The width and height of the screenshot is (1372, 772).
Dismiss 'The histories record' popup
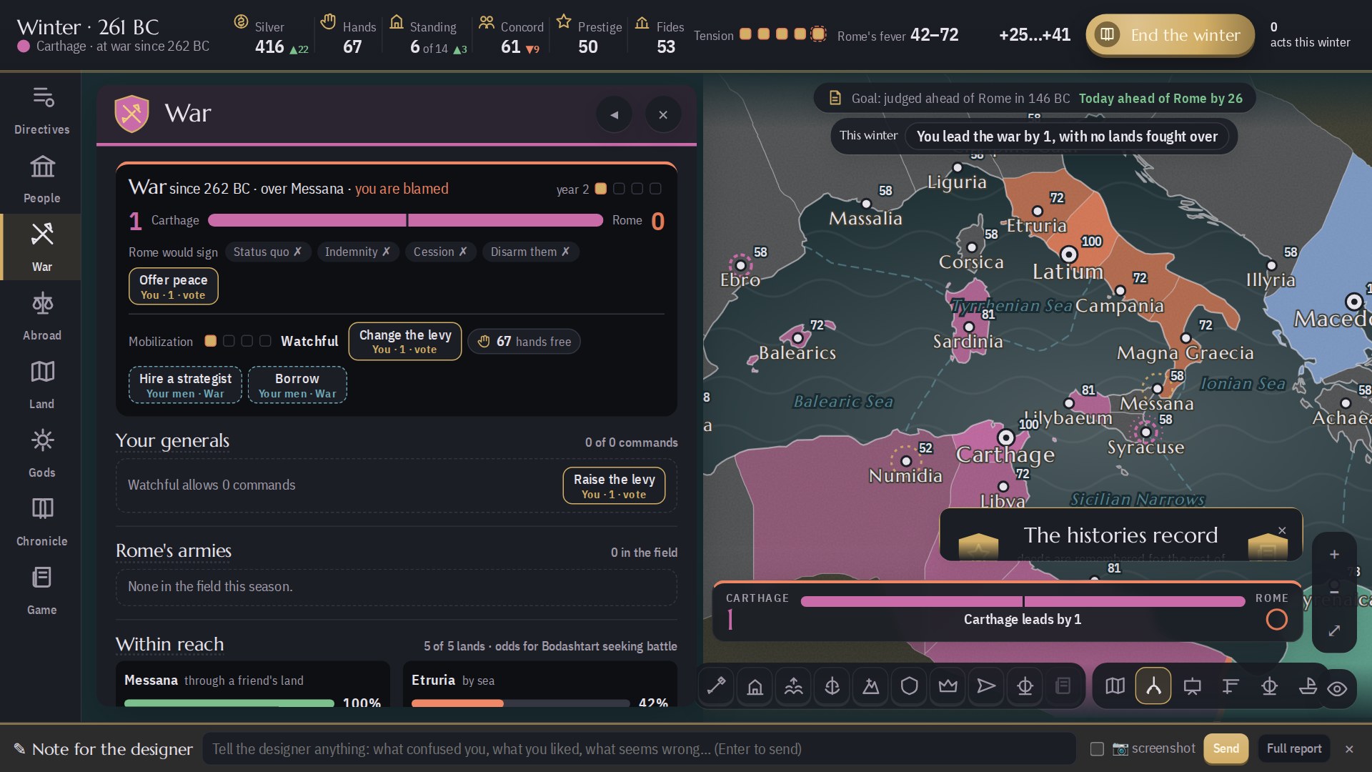1282,530
